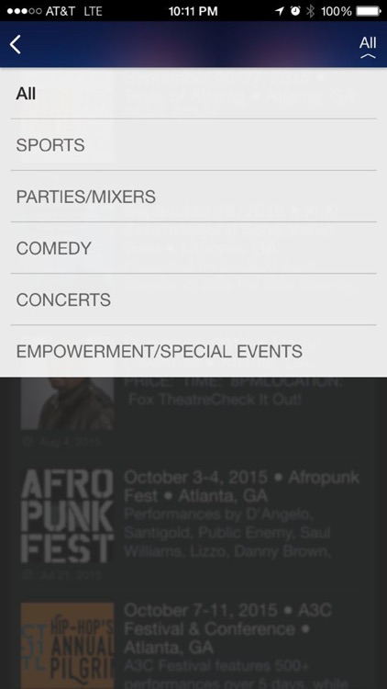Open the A3C Festival & Conference listing

[228, 628]
